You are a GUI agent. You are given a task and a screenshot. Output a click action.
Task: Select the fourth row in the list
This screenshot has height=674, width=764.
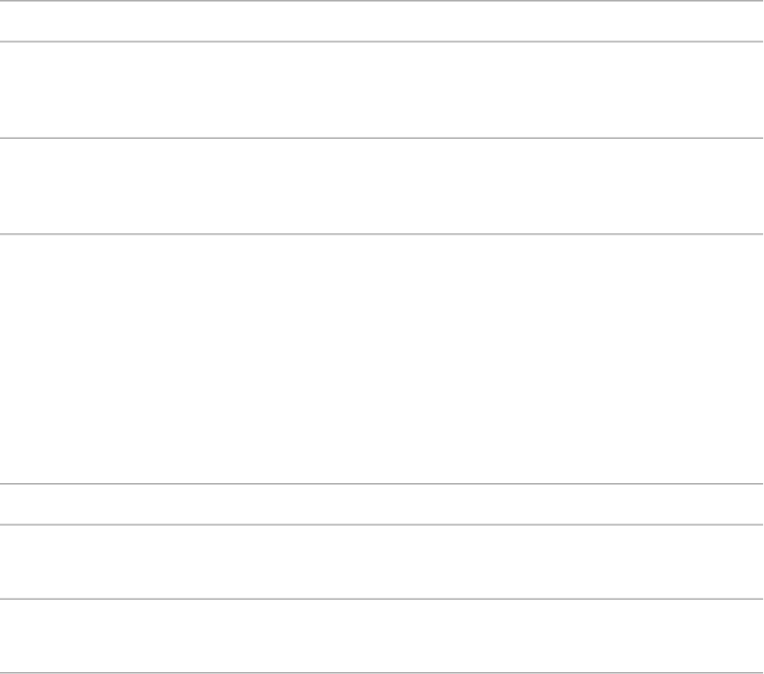[x=381, y=359]
